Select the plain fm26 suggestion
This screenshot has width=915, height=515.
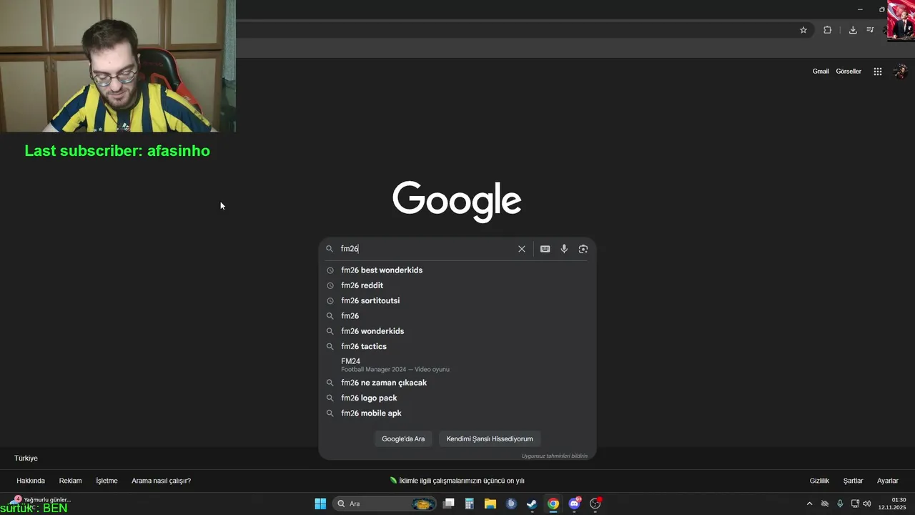tap(457, 316)
